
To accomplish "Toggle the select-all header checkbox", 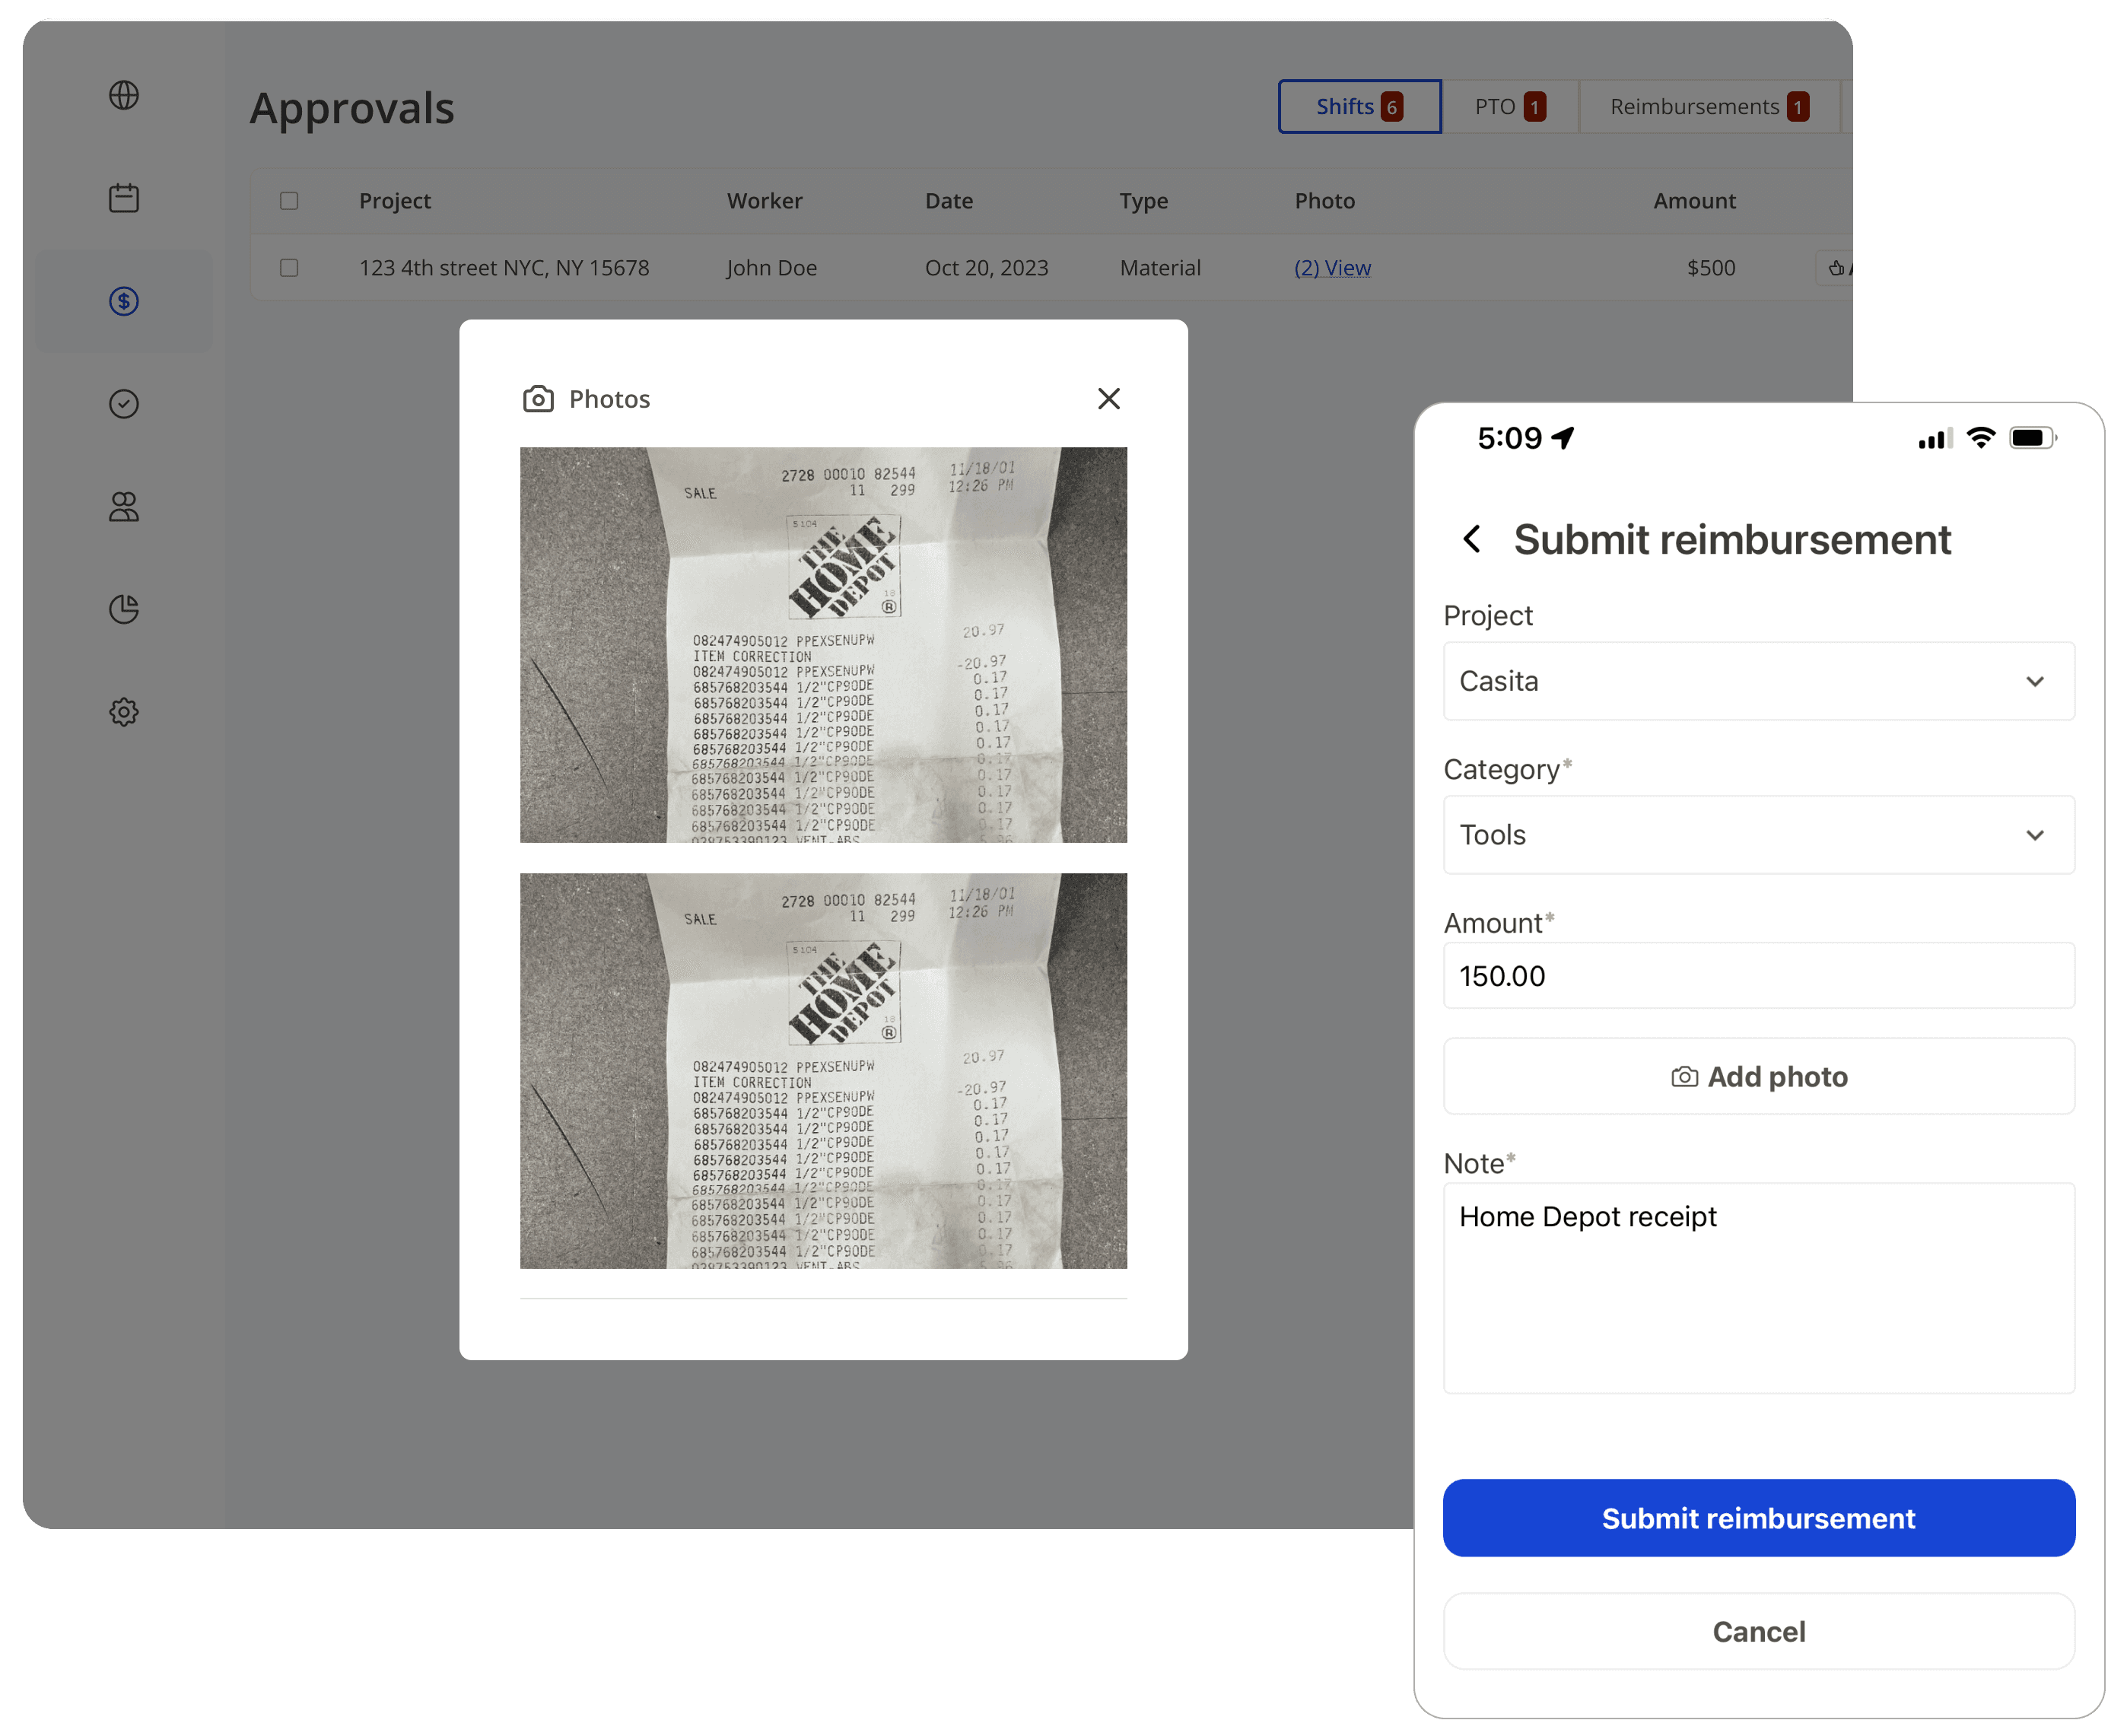I will coord(289,201).
